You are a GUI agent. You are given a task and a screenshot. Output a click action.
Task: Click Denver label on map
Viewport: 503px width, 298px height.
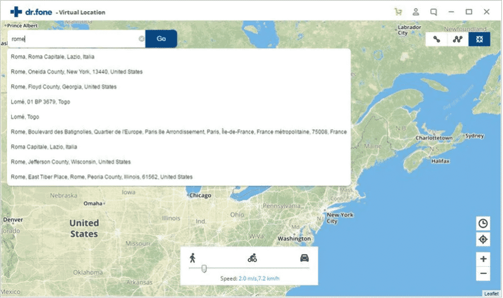[13, 220]
